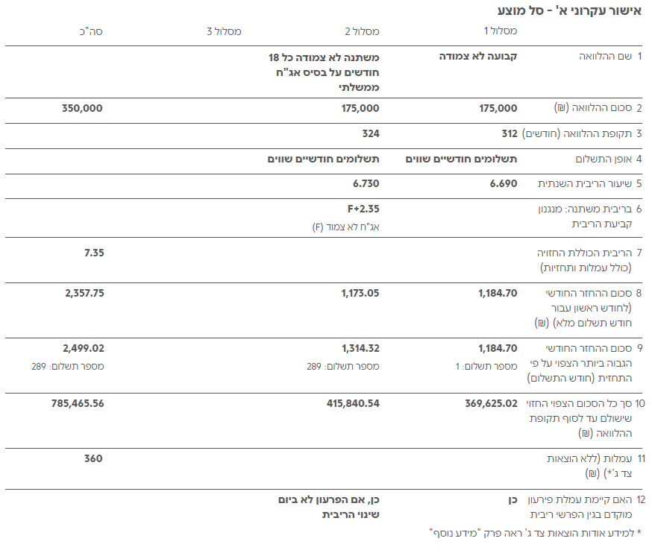Viewport: 652px width, 556px height.
Task: Click highest total repayment 2,499.02
Action: [84, 348]
